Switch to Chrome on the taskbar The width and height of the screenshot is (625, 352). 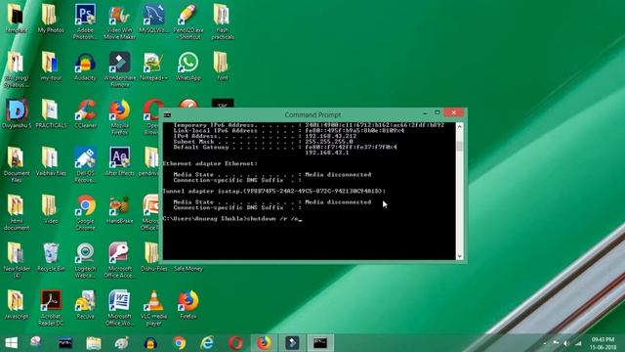179,343
